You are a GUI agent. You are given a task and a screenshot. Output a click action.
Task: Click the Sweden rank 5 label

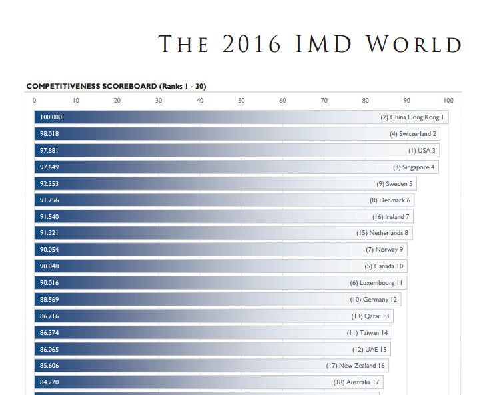pyautogui.click(x=394, y=184)
